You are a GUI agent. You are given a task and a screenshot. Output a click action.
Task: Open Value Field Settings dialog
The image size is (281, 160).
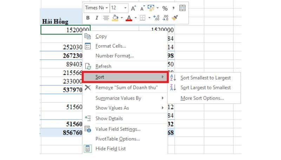pyautogui.click(x=125, y=129)
